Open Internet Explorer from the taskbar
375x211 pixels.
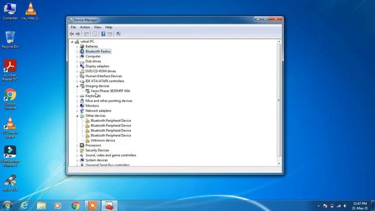[24, 206]
